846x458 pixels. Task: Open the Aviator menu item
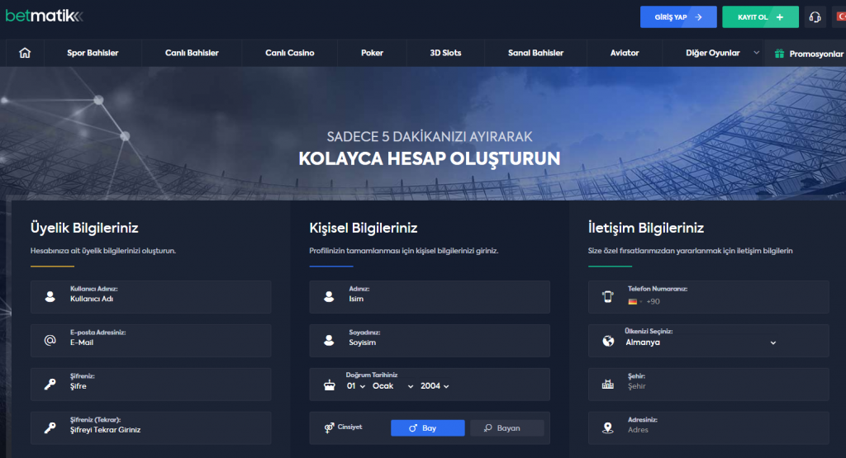tap(625, 53)
